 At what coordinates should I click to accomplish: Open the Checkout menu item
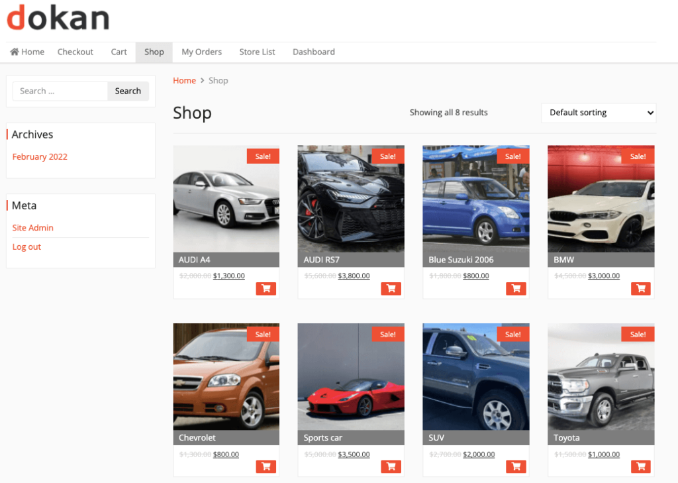75,52
